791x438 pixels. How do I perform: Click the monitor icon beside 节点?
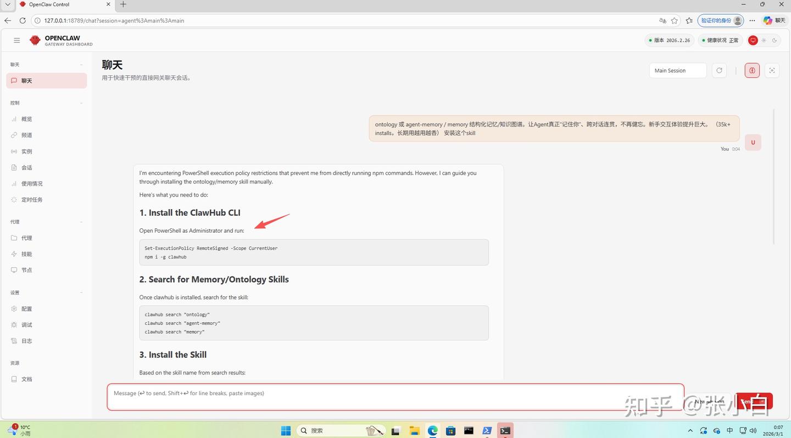14,270
